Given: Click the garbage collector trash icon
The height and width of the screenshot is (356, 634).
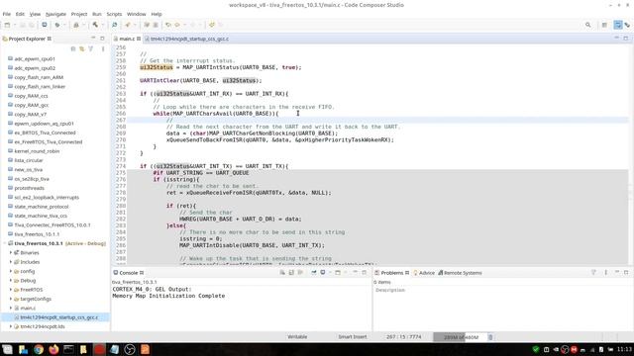Looking at the screenshot, I should [x=490, y=337].
